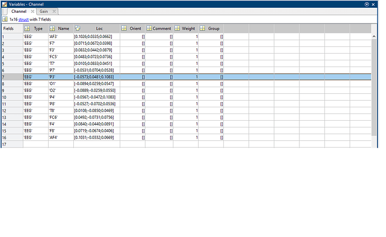Viewport: 386px width, 237px height.
Task: Select the Orient cell of the F7 row
Action: pyautogui.click(x=133, y=43)
